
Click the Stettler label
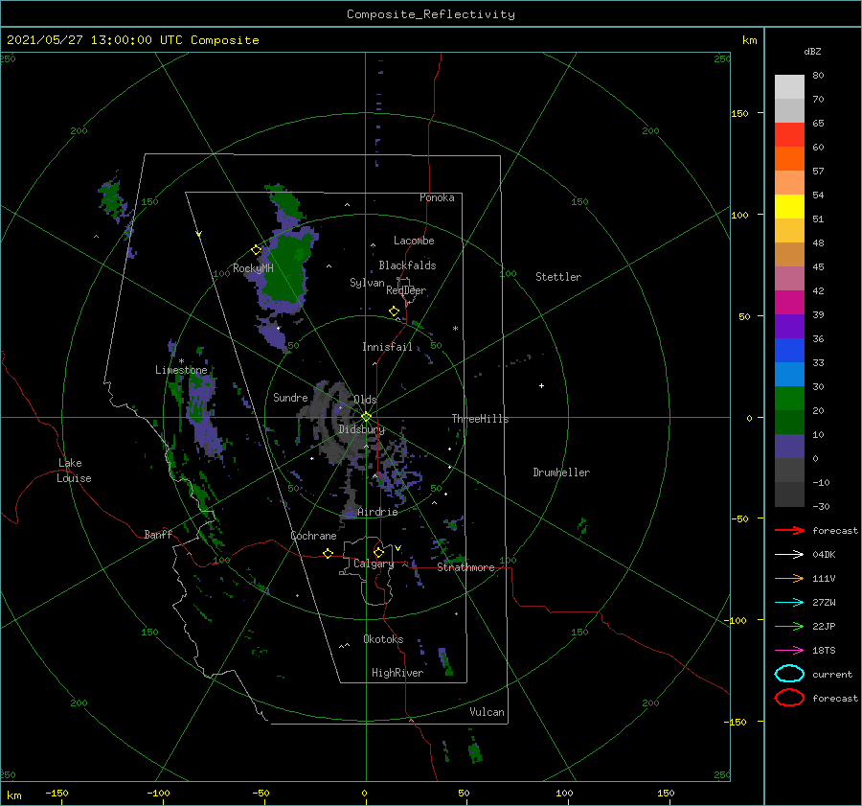[558, 277]
